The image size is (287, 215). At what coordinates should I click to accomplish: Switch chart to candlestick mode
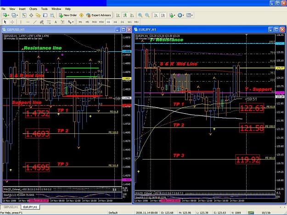(x=125, y=15)
